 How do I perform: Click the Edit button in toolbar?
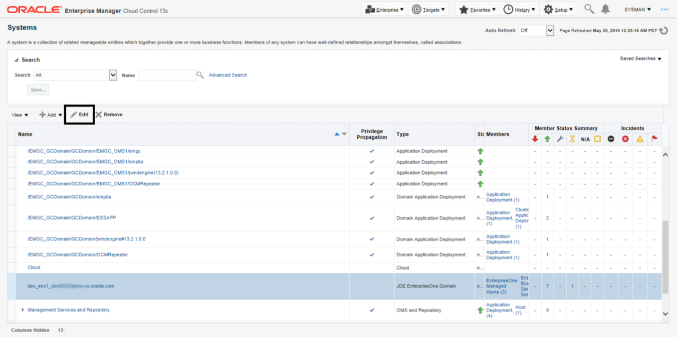coord(79,115)
